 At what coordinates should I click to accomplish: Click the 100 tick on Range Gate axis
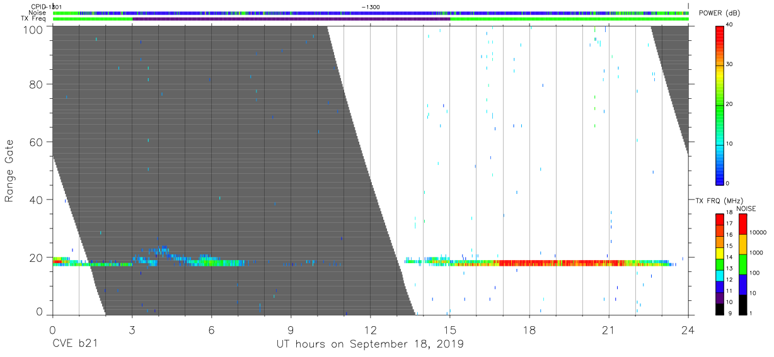tap(33, 29)
